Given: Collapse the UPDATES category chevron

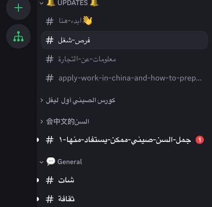Looking at the screenshot, I should pos(41,3).
